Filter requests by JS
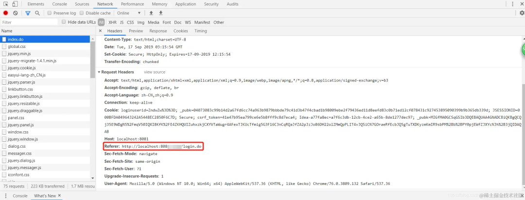 [x=122, y=22]
